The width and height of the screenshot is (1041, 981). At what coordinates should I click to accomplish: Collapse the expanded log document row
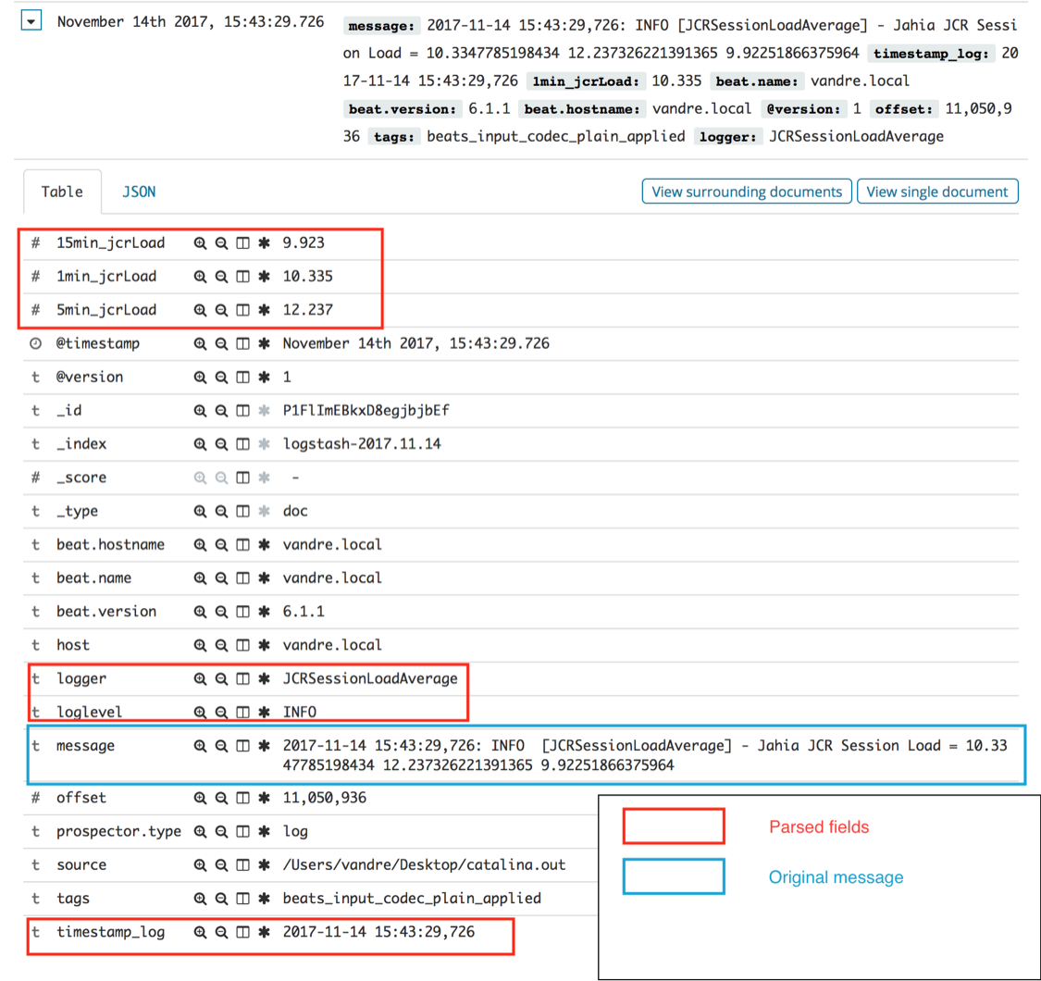pyautogui.click(x=31, y=21)
